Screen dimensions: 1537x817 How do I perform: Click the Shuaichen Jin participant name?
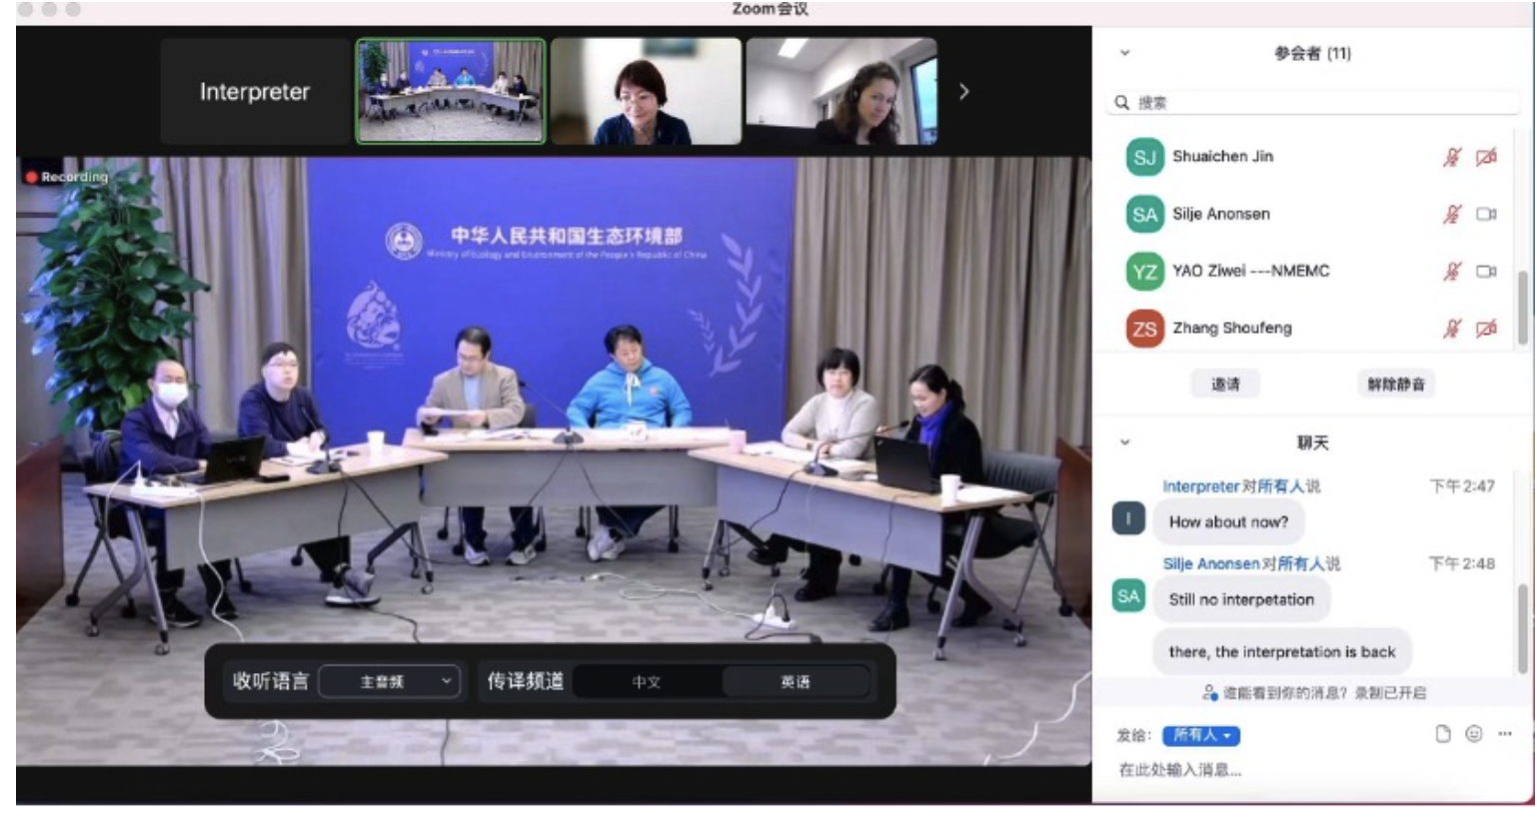(x=1223, y=156)
